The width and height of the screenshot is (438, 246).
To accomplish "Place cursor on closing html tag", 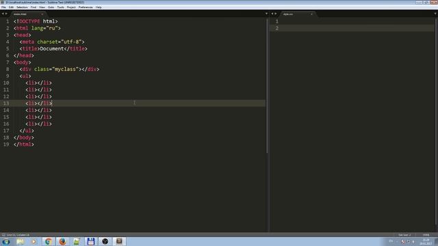I will pyautogui.click(x=24, y=144).
